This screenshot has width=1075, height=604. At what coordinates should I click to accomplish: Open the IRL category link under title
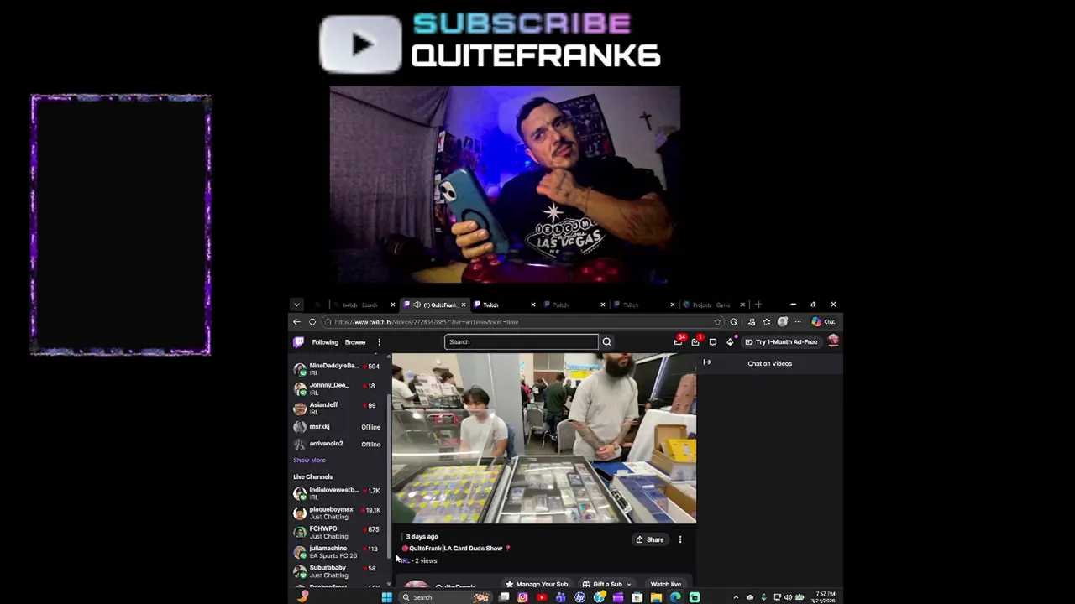404,560
